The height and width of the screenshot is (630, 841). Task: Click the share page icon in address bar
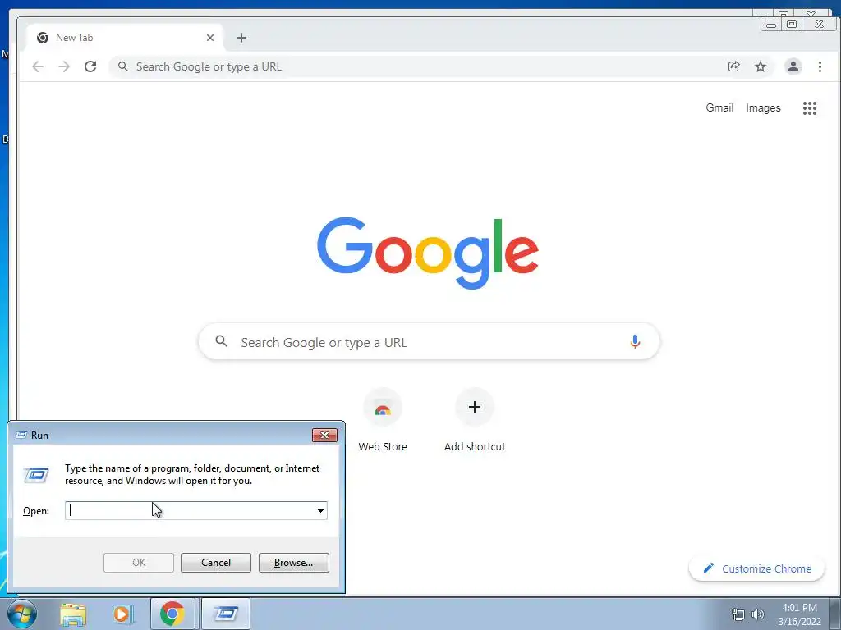click(733, 66)
